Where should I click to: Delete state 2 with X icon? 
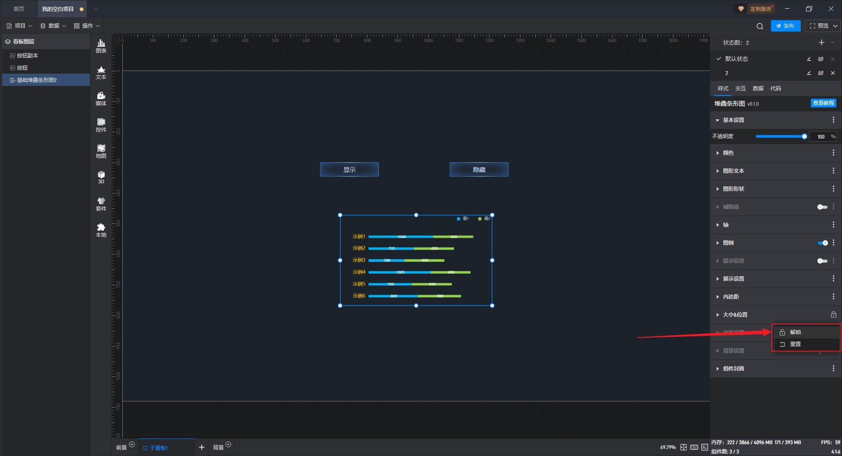833,73
